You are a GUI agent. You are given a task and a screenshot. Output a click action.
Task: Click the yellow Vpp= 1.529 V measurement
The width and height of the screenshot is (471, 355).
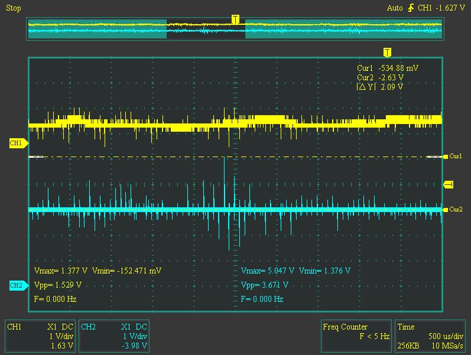[58, 285]
